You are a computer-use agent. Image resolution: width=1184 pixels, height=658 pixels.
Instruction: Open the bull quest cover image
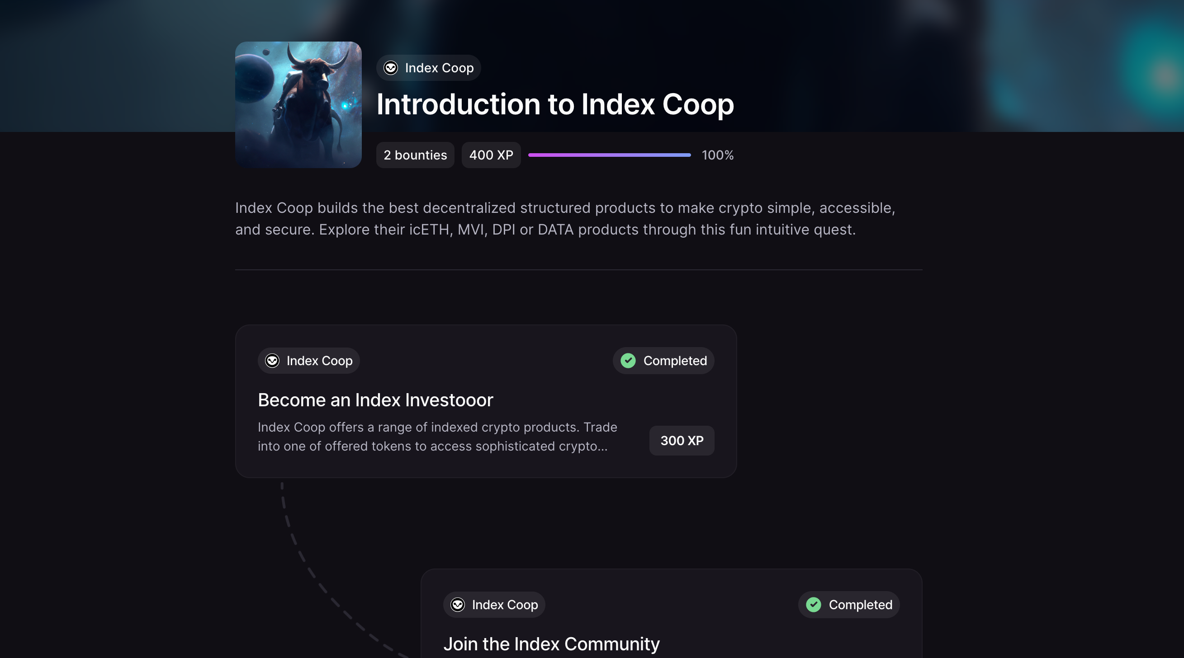point(298,105)
